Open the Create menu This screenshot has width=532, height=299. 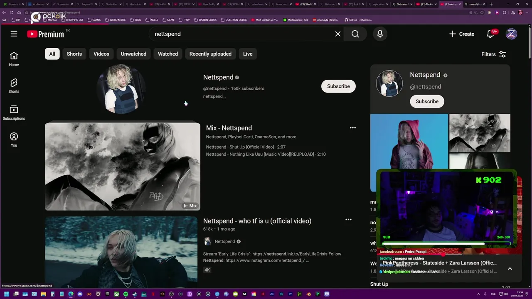(461, 34)
